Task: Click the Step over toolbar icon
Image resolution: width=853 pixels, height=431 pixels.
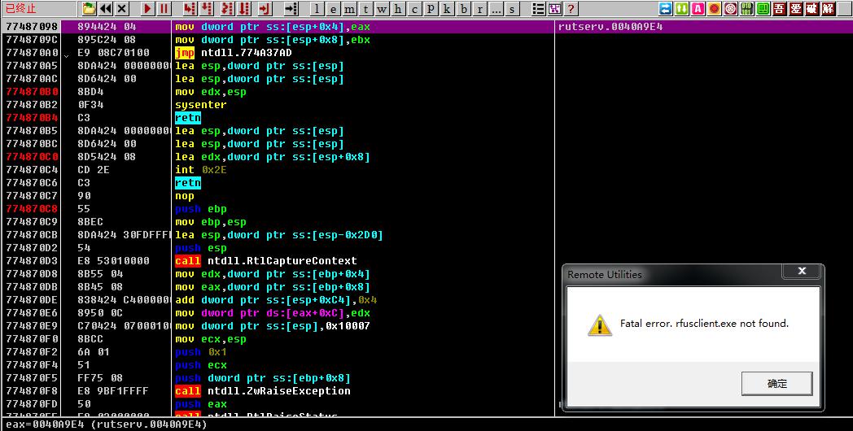Action: coord(206,9)
